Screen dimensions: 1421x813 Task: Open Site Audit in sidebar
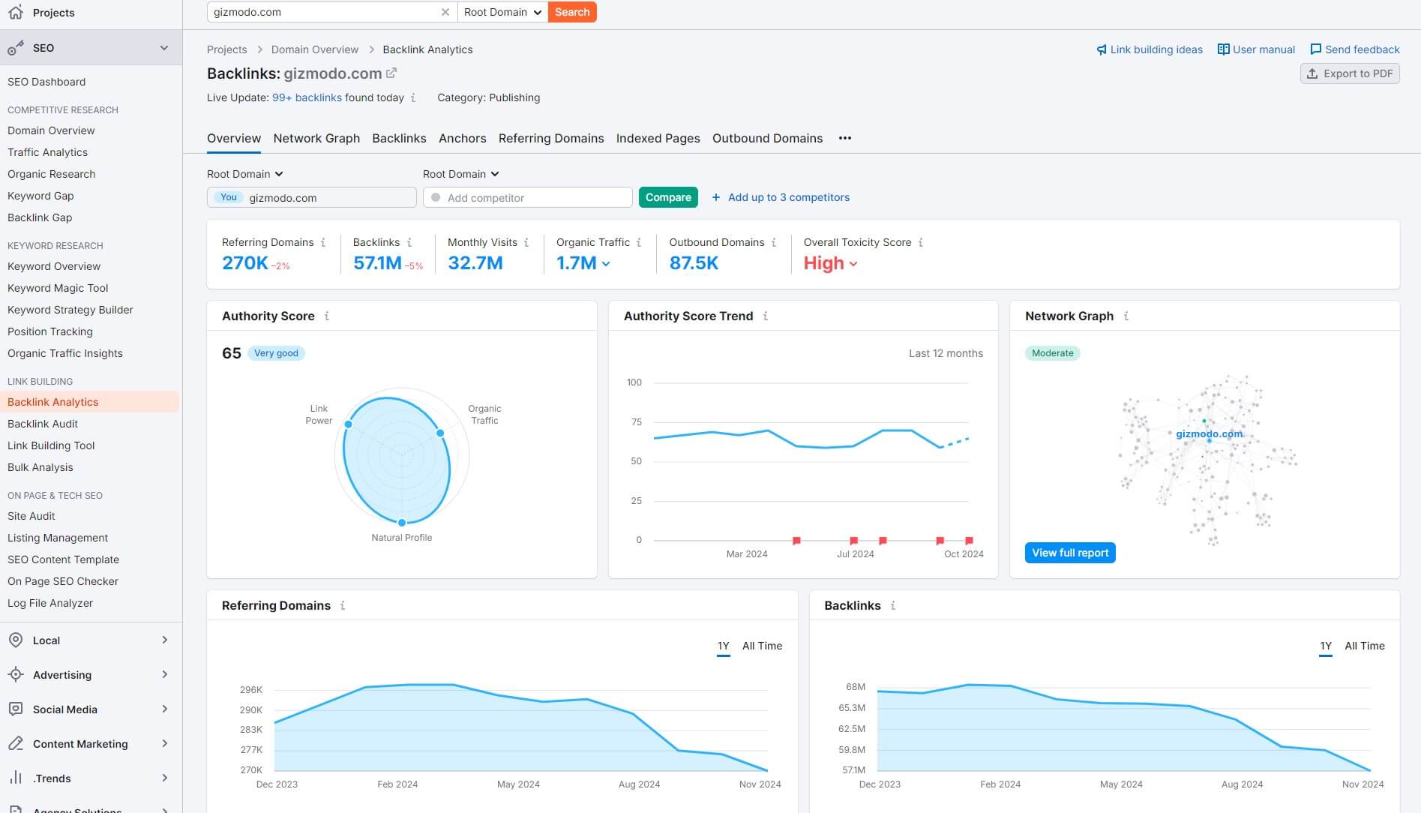(31, 516)
